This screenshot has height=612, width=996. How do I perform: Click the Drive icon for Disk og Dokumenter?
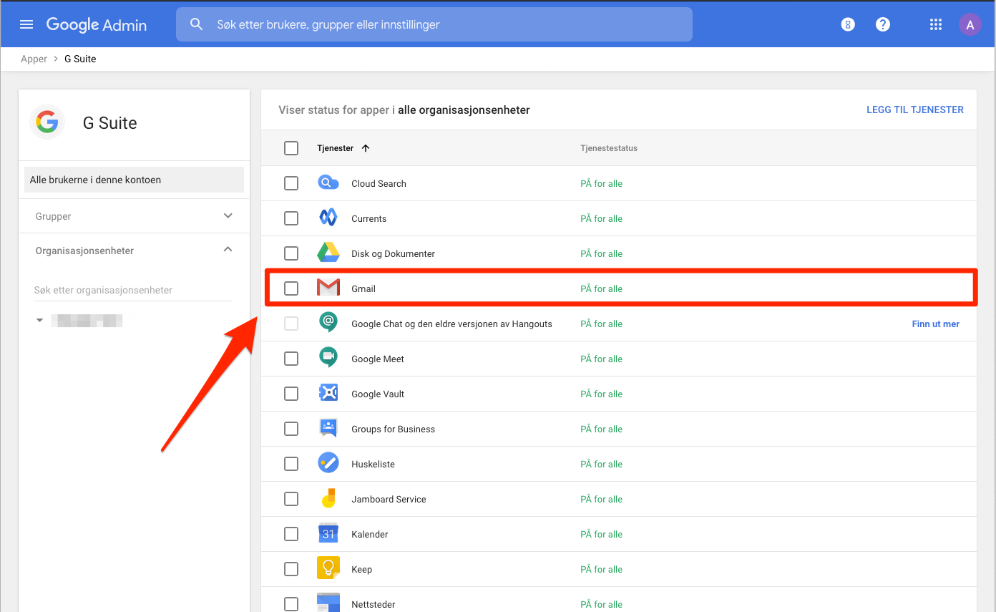coord(328,253)
